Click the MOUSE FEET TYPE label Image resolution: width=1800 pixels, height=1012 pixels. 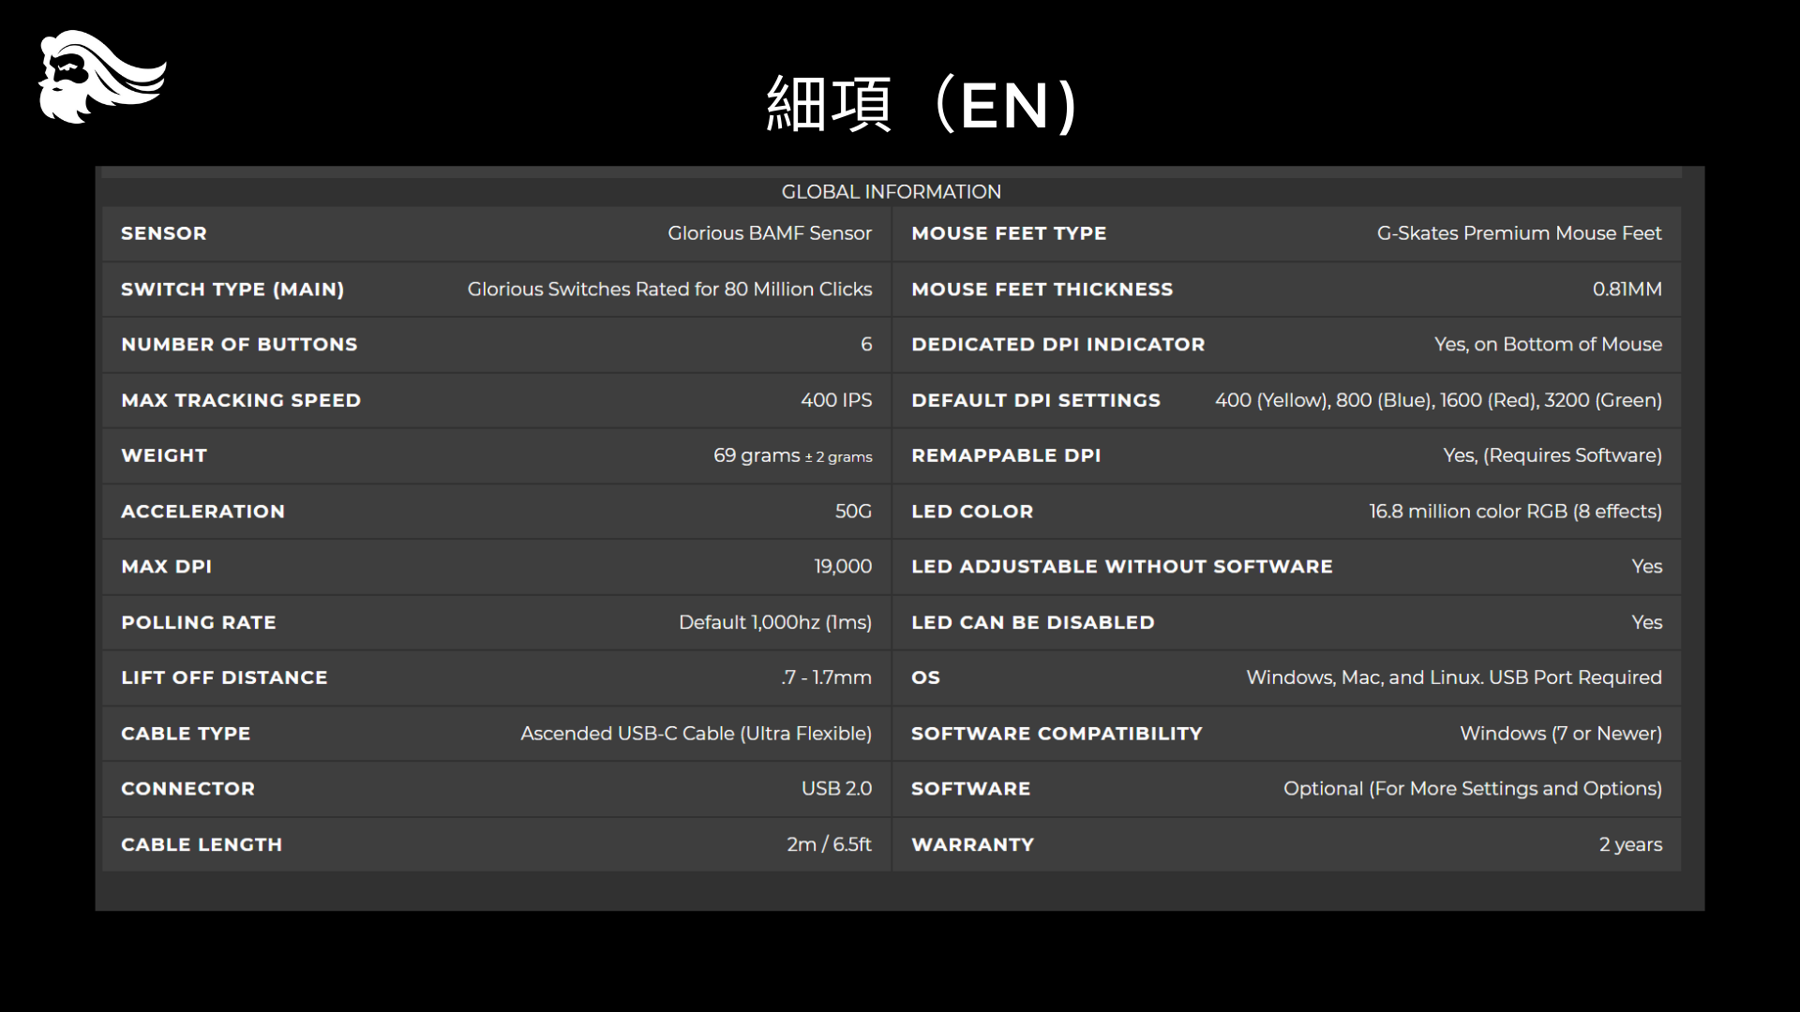[x=1009, y=233]
